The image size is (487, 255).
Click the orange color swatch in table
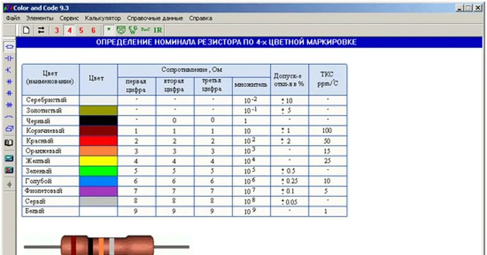coord(98,151)
